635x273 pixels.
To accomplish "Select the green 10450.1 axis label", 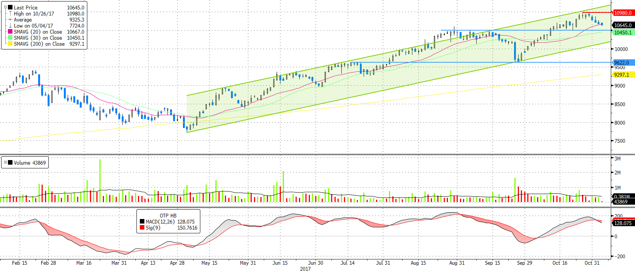I will 623,32.
